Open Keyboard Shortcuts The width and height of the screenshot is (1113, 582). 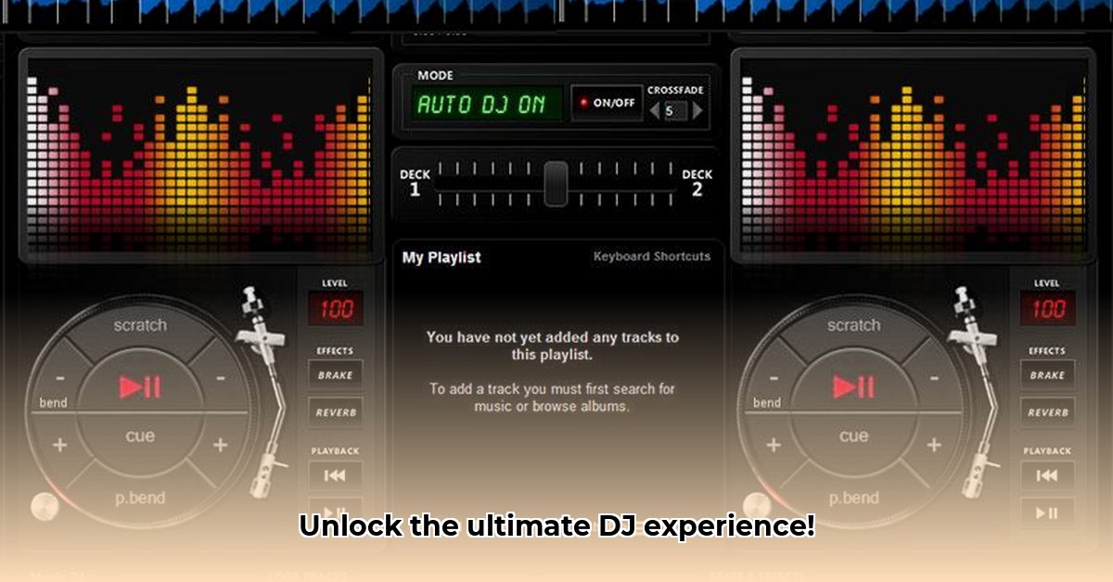[x=653, y=257]
